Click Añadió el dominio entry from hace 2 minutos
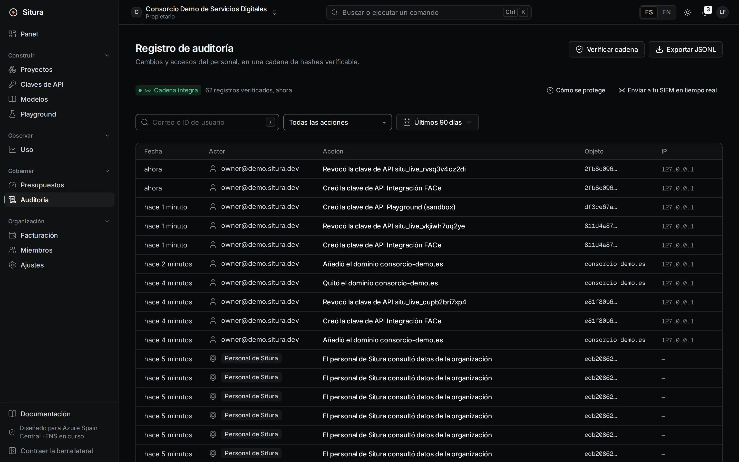Viewport: 739px width, 462px height. tap(383, 264)
